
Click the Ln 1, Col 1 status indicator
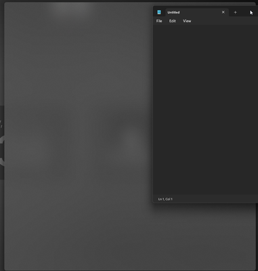(165, 199)
